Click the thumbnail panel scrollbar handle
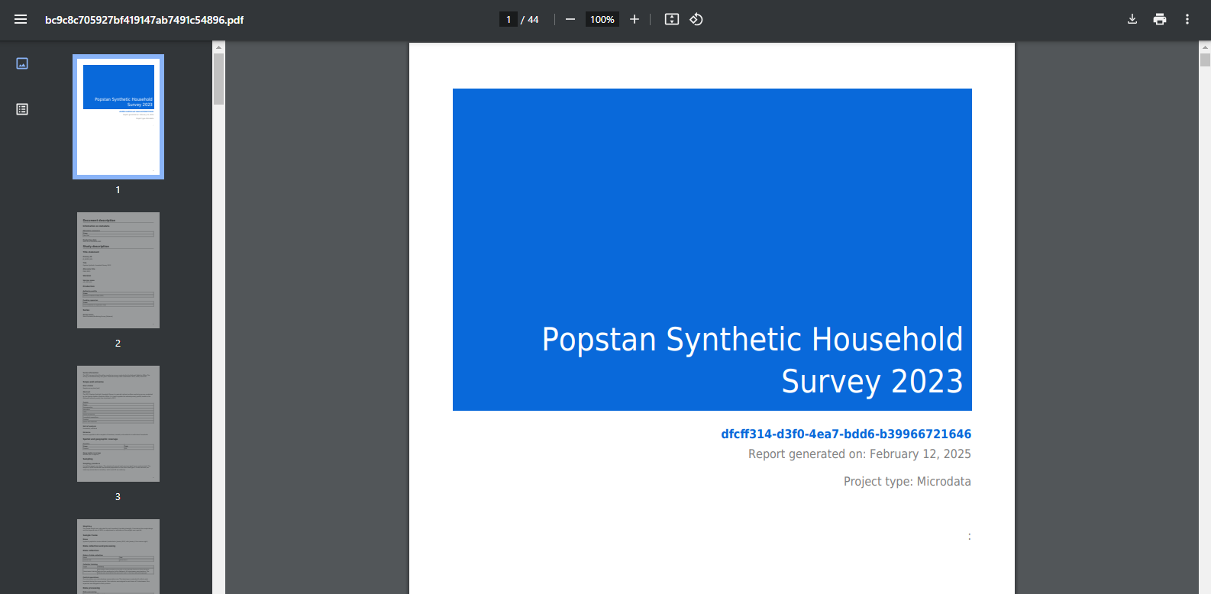 pos(218,78)
